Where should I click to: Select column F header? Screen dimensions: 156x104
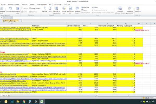tap(107, 23)
